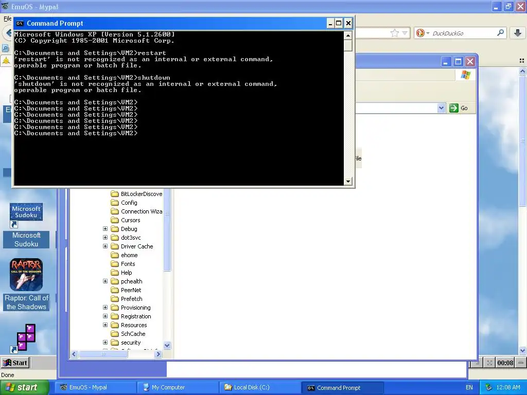Switch to My Computer taskbar button

coord(179,387)
